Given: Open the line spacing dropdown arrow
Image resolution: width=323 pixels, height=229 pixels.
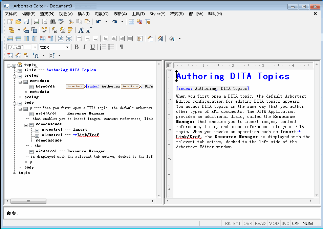Looking at the screenshot, I should pyautogui.click(x=60, y=55).
